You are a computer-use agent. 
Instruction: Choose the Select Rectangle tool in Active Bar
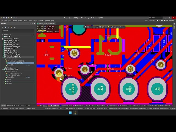point(94,27)
